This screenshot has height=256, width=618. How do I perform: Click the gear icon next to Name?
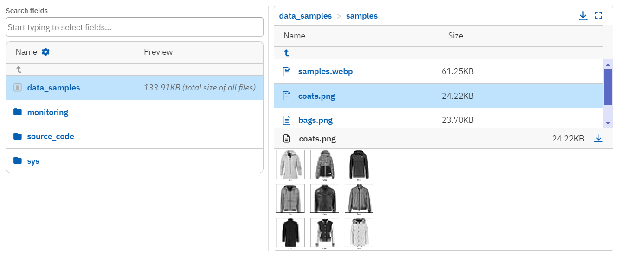pos(45,52)
